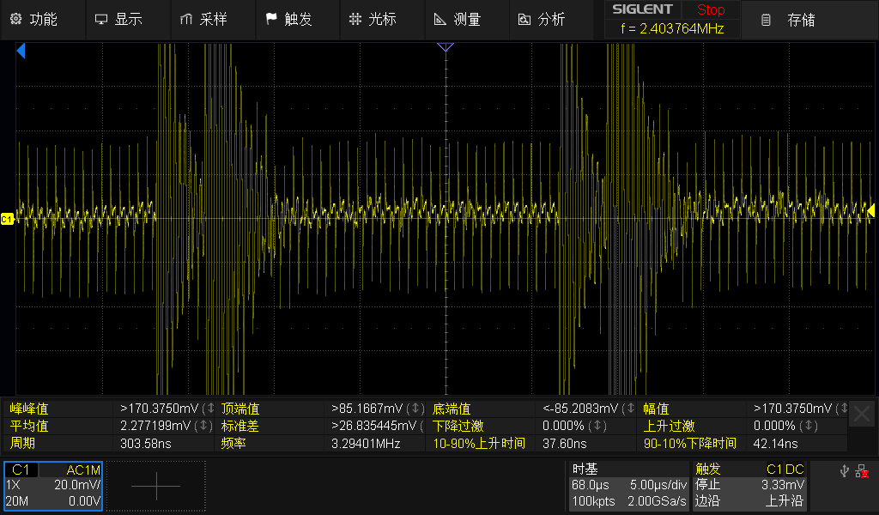
Task: Select the 10-90%上升时间 measurement label
Action: (479, 443)
